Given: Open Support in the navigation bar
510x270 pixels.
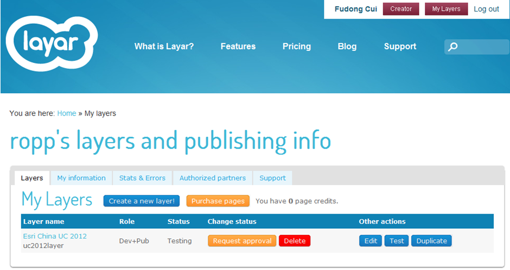Looking at the screenshot, I should [400, 47].
